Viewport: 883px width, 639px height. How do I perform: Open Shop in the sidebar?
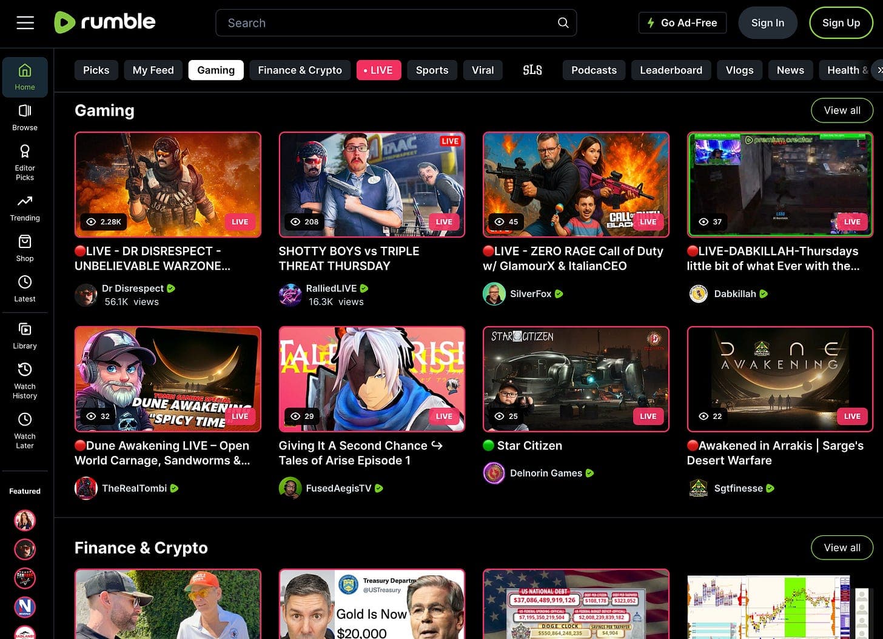[x=25, y=249]
